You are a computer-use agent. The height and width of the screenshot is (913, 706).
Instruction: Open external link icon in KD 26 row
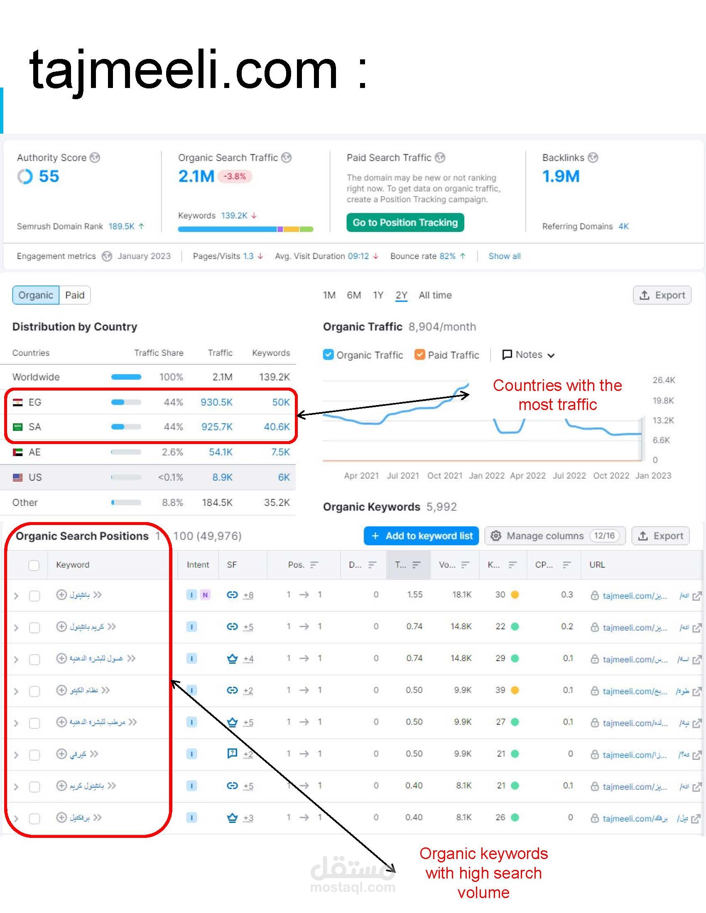point(696,818)
